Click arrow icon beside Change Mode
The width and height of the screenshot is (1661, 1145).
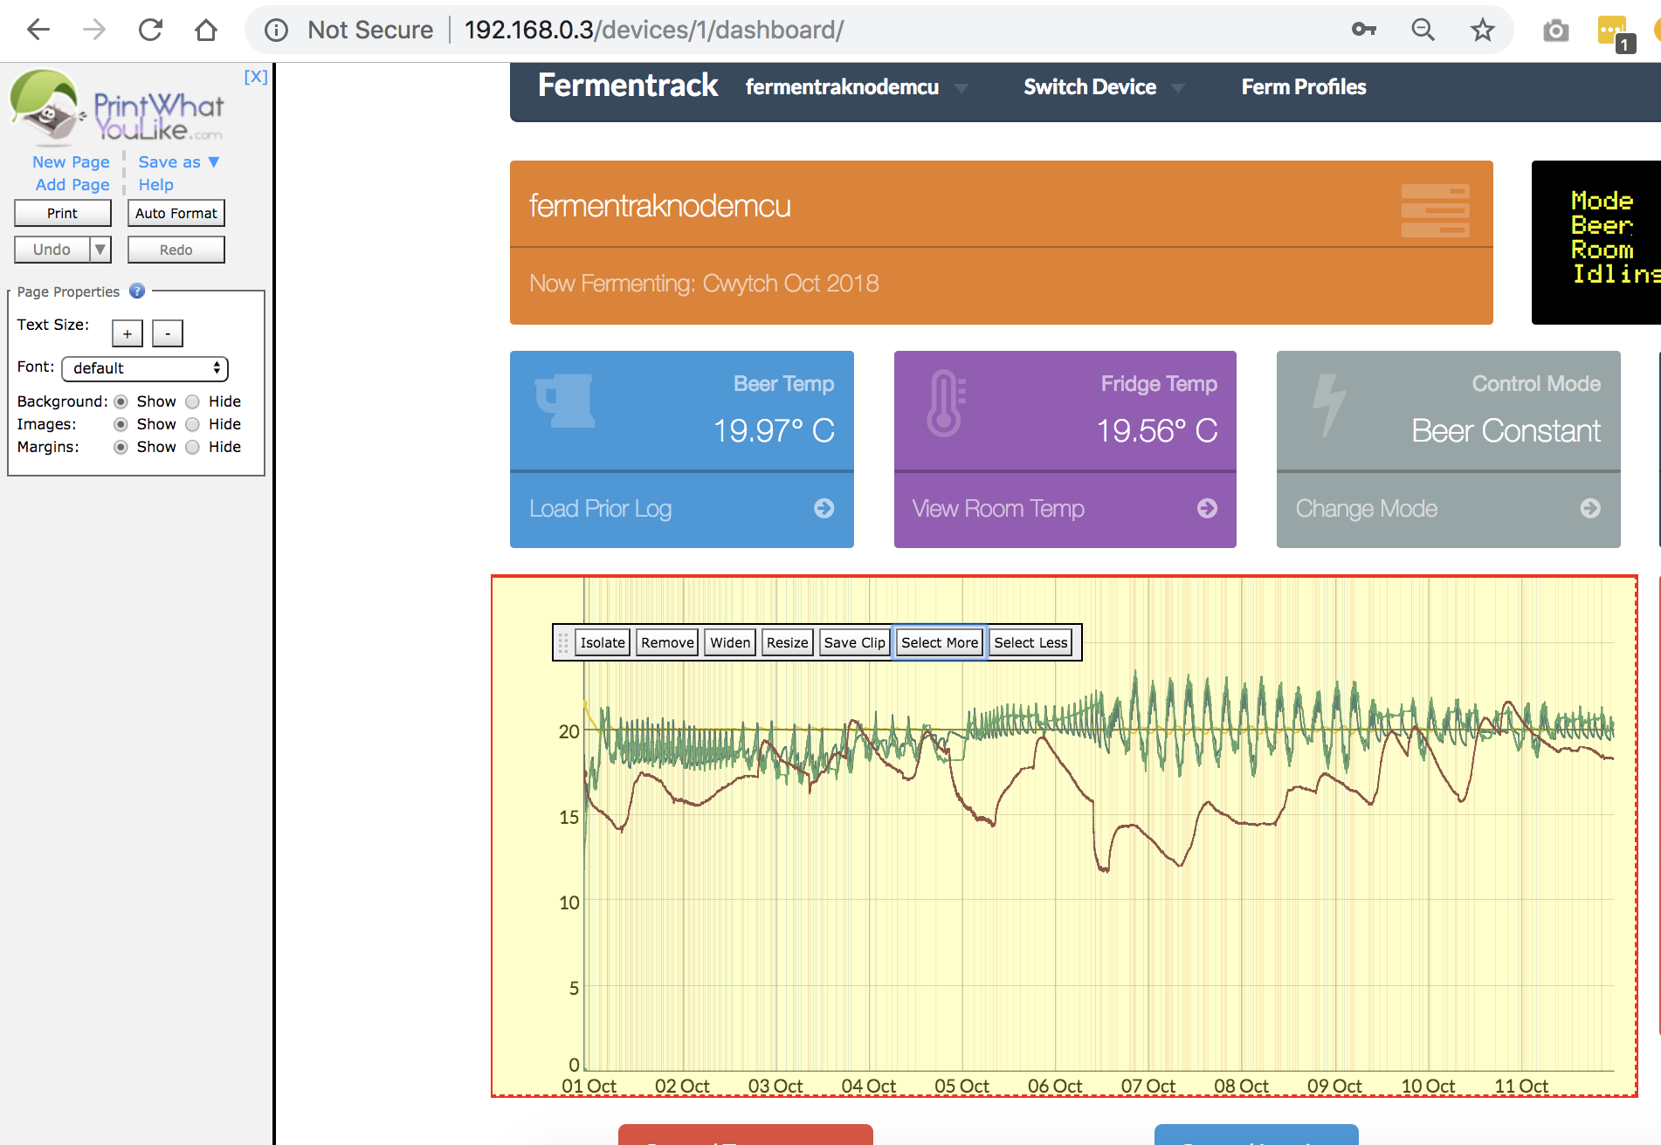coord(1590,508)
